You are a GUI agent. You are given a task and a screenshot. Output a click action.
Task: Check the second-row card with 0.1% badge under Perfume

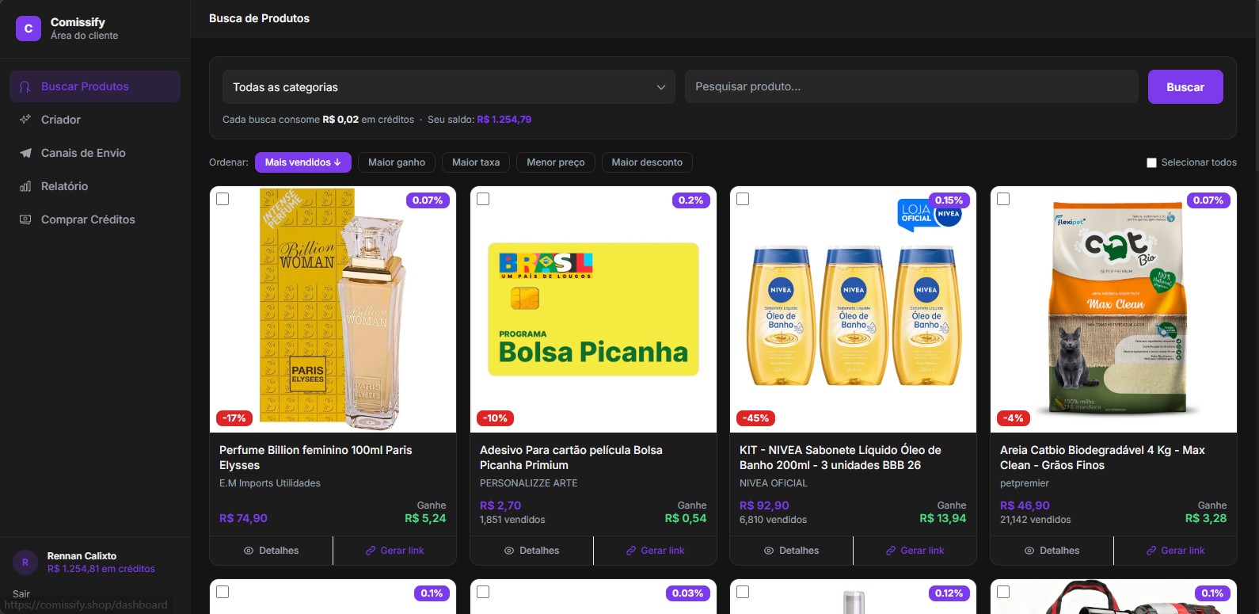pyautogui.click(x=223, y=592)
